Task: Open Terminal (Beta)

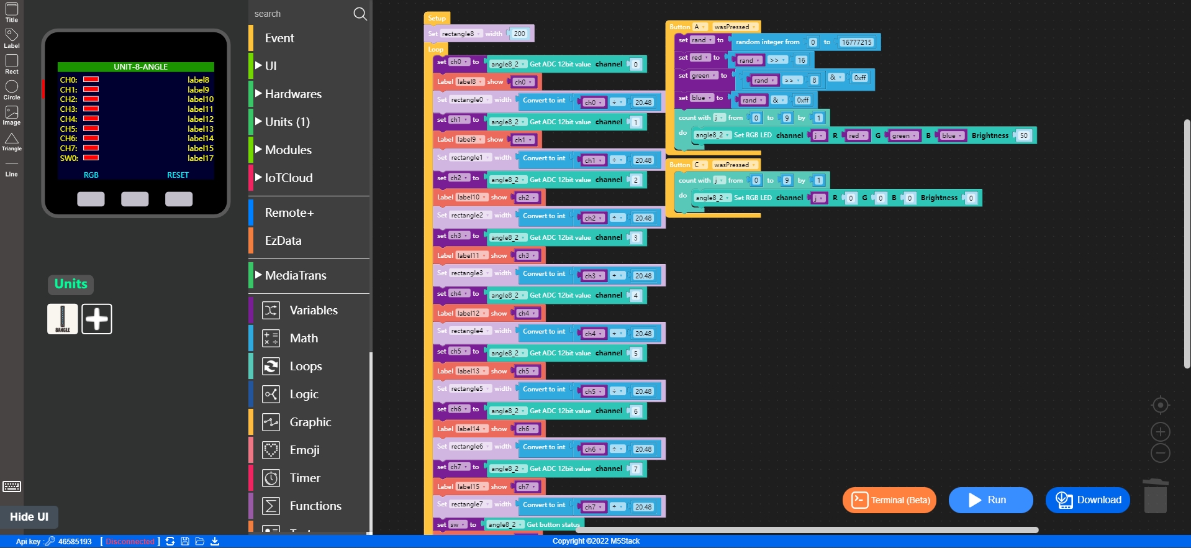Action: tap(889, 500)
